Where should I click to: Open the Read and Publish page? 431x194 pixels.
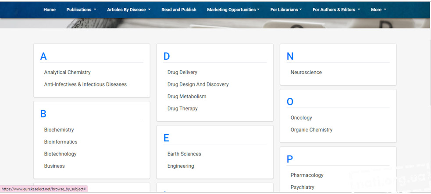pos(179,10)
